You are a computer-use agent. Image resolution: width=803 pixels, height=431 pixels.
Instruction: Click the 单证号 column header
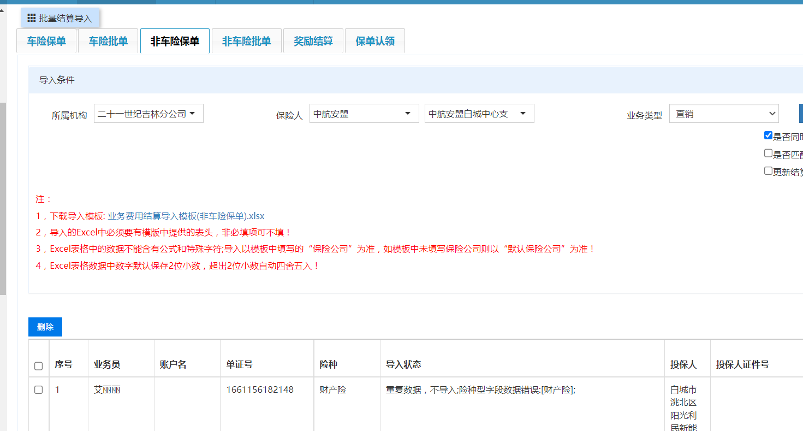click(x=239, y=365)
